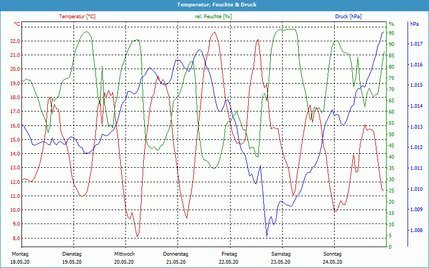This screenshot has height=268, width=429.
Task: Click the 'hPa' pressure axis unit label
Action: coord(414,24)
